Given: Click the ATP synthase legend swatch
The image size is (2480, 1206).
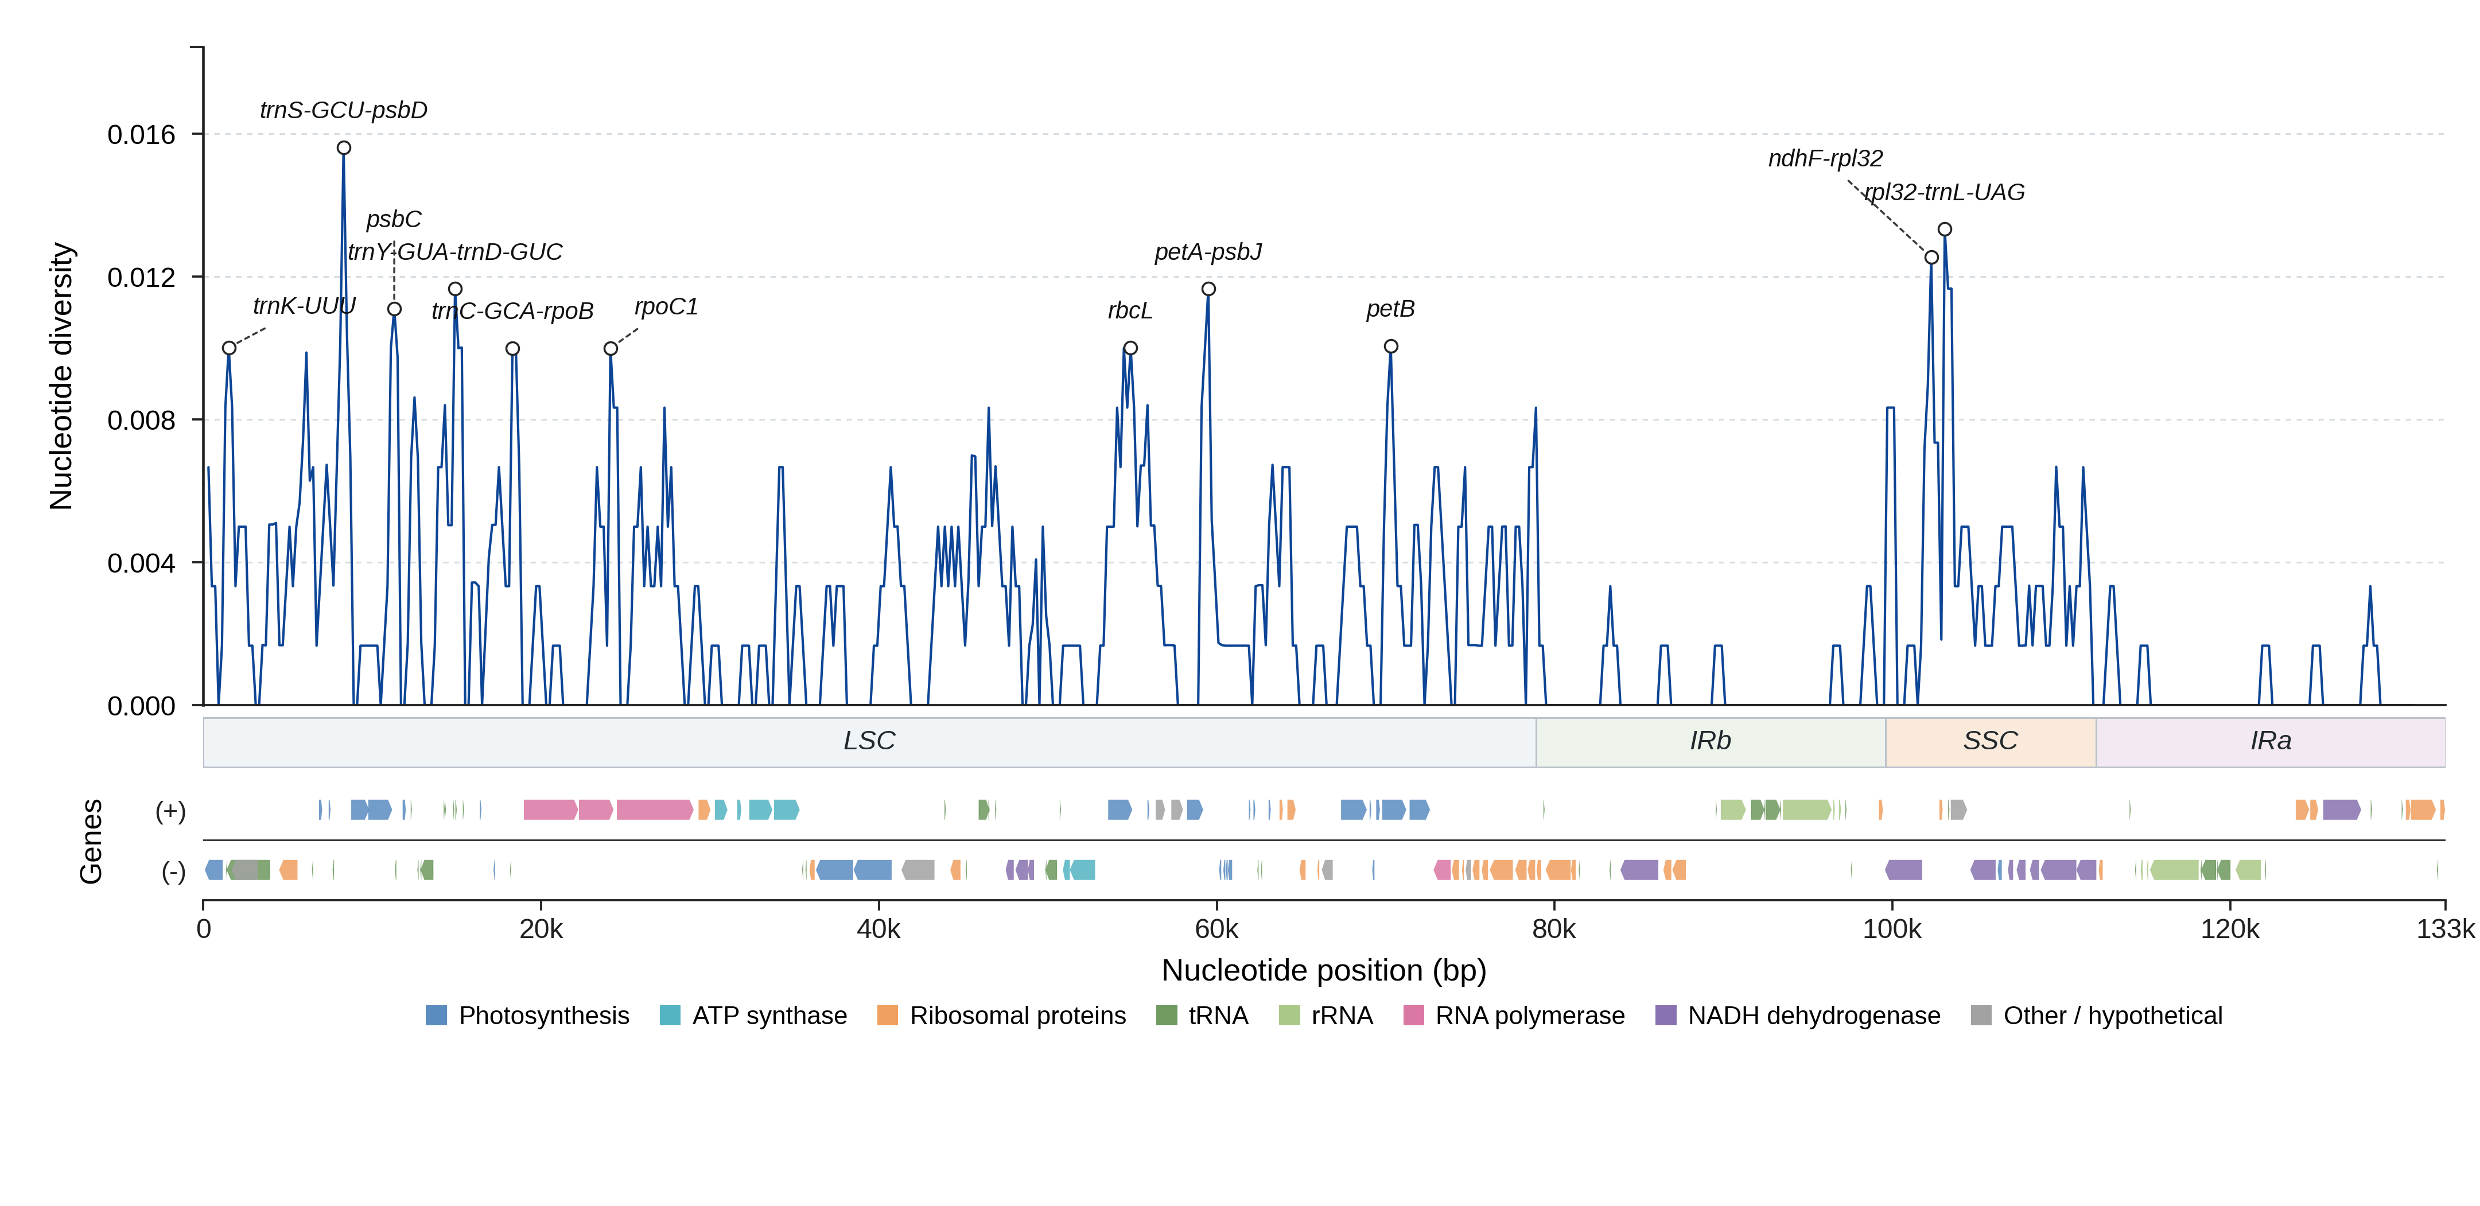Looking at the screenshot, I should 670,1016.
